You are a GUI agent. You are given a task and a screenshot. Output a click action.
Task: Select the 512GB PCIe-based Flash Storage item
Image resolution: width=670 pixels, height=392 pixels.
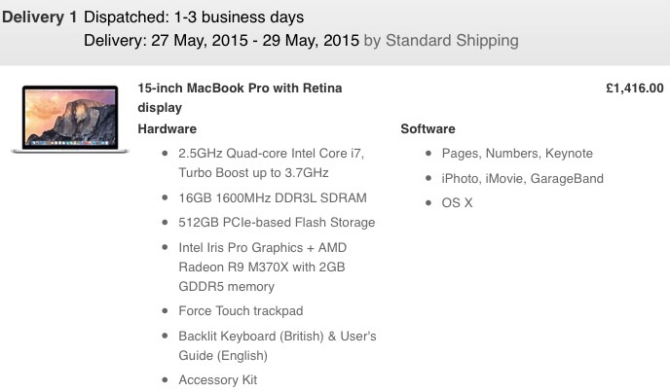coord(277,223)
